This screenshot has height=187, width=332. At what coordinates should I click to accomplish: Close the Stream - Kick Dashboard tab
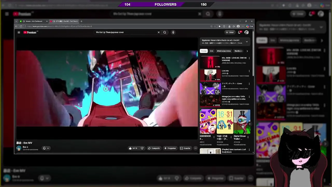47,21
